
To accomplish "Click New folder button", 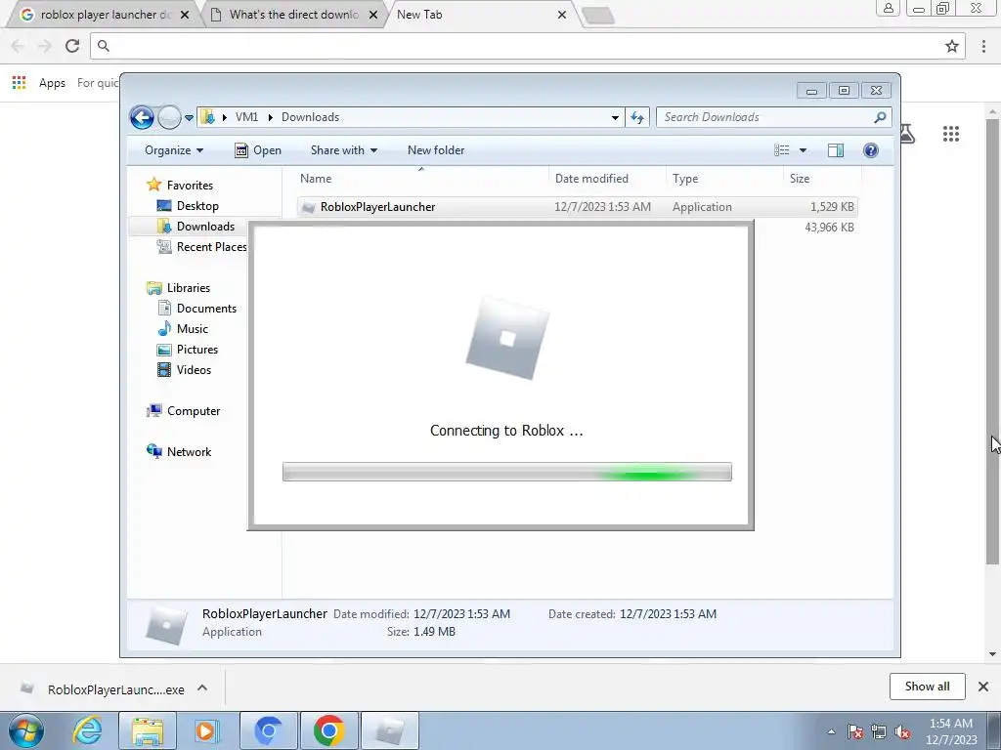I will pos(436,150).
